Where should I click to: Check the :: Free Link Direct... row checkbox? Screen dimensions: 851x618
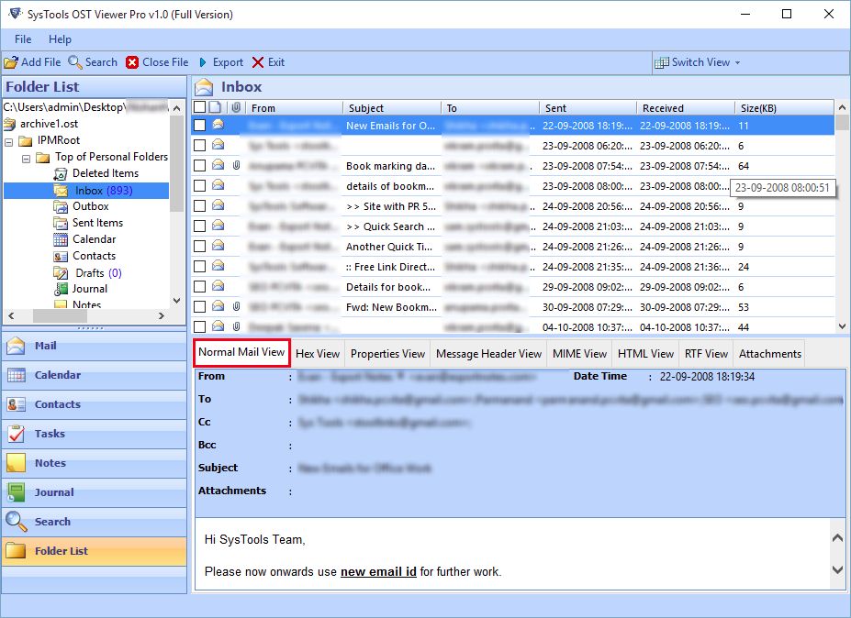point(200,266)
